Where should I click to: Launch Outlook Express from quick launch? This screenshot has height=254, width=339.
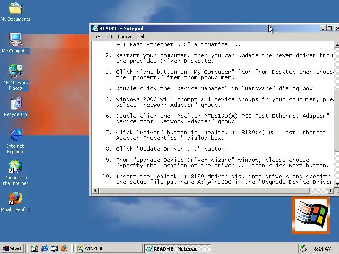coord(54,248)
